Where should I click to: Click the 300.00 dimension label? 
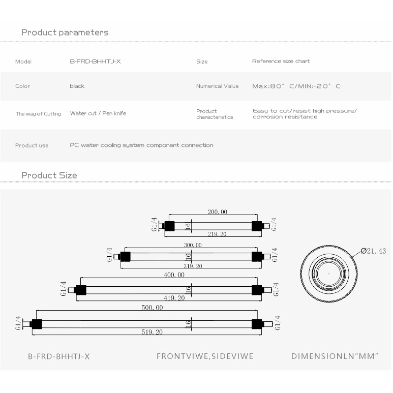(x=192, y=245)
